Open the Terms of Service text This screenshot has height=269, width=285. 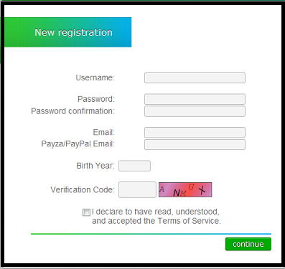[x=189, y=221]
